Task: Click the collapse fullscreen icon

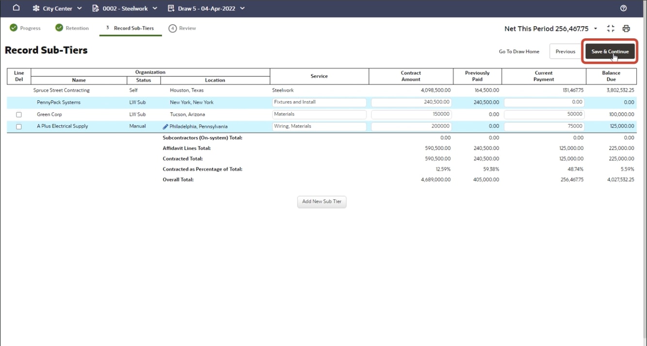Action: (x=611, y=29)
